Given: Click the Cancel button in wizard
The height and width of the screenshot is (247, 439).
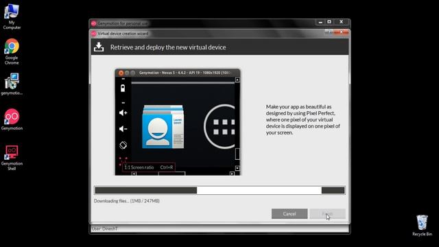Looking at the screenshot, I should pyautogui.click(x=289, y=213).
